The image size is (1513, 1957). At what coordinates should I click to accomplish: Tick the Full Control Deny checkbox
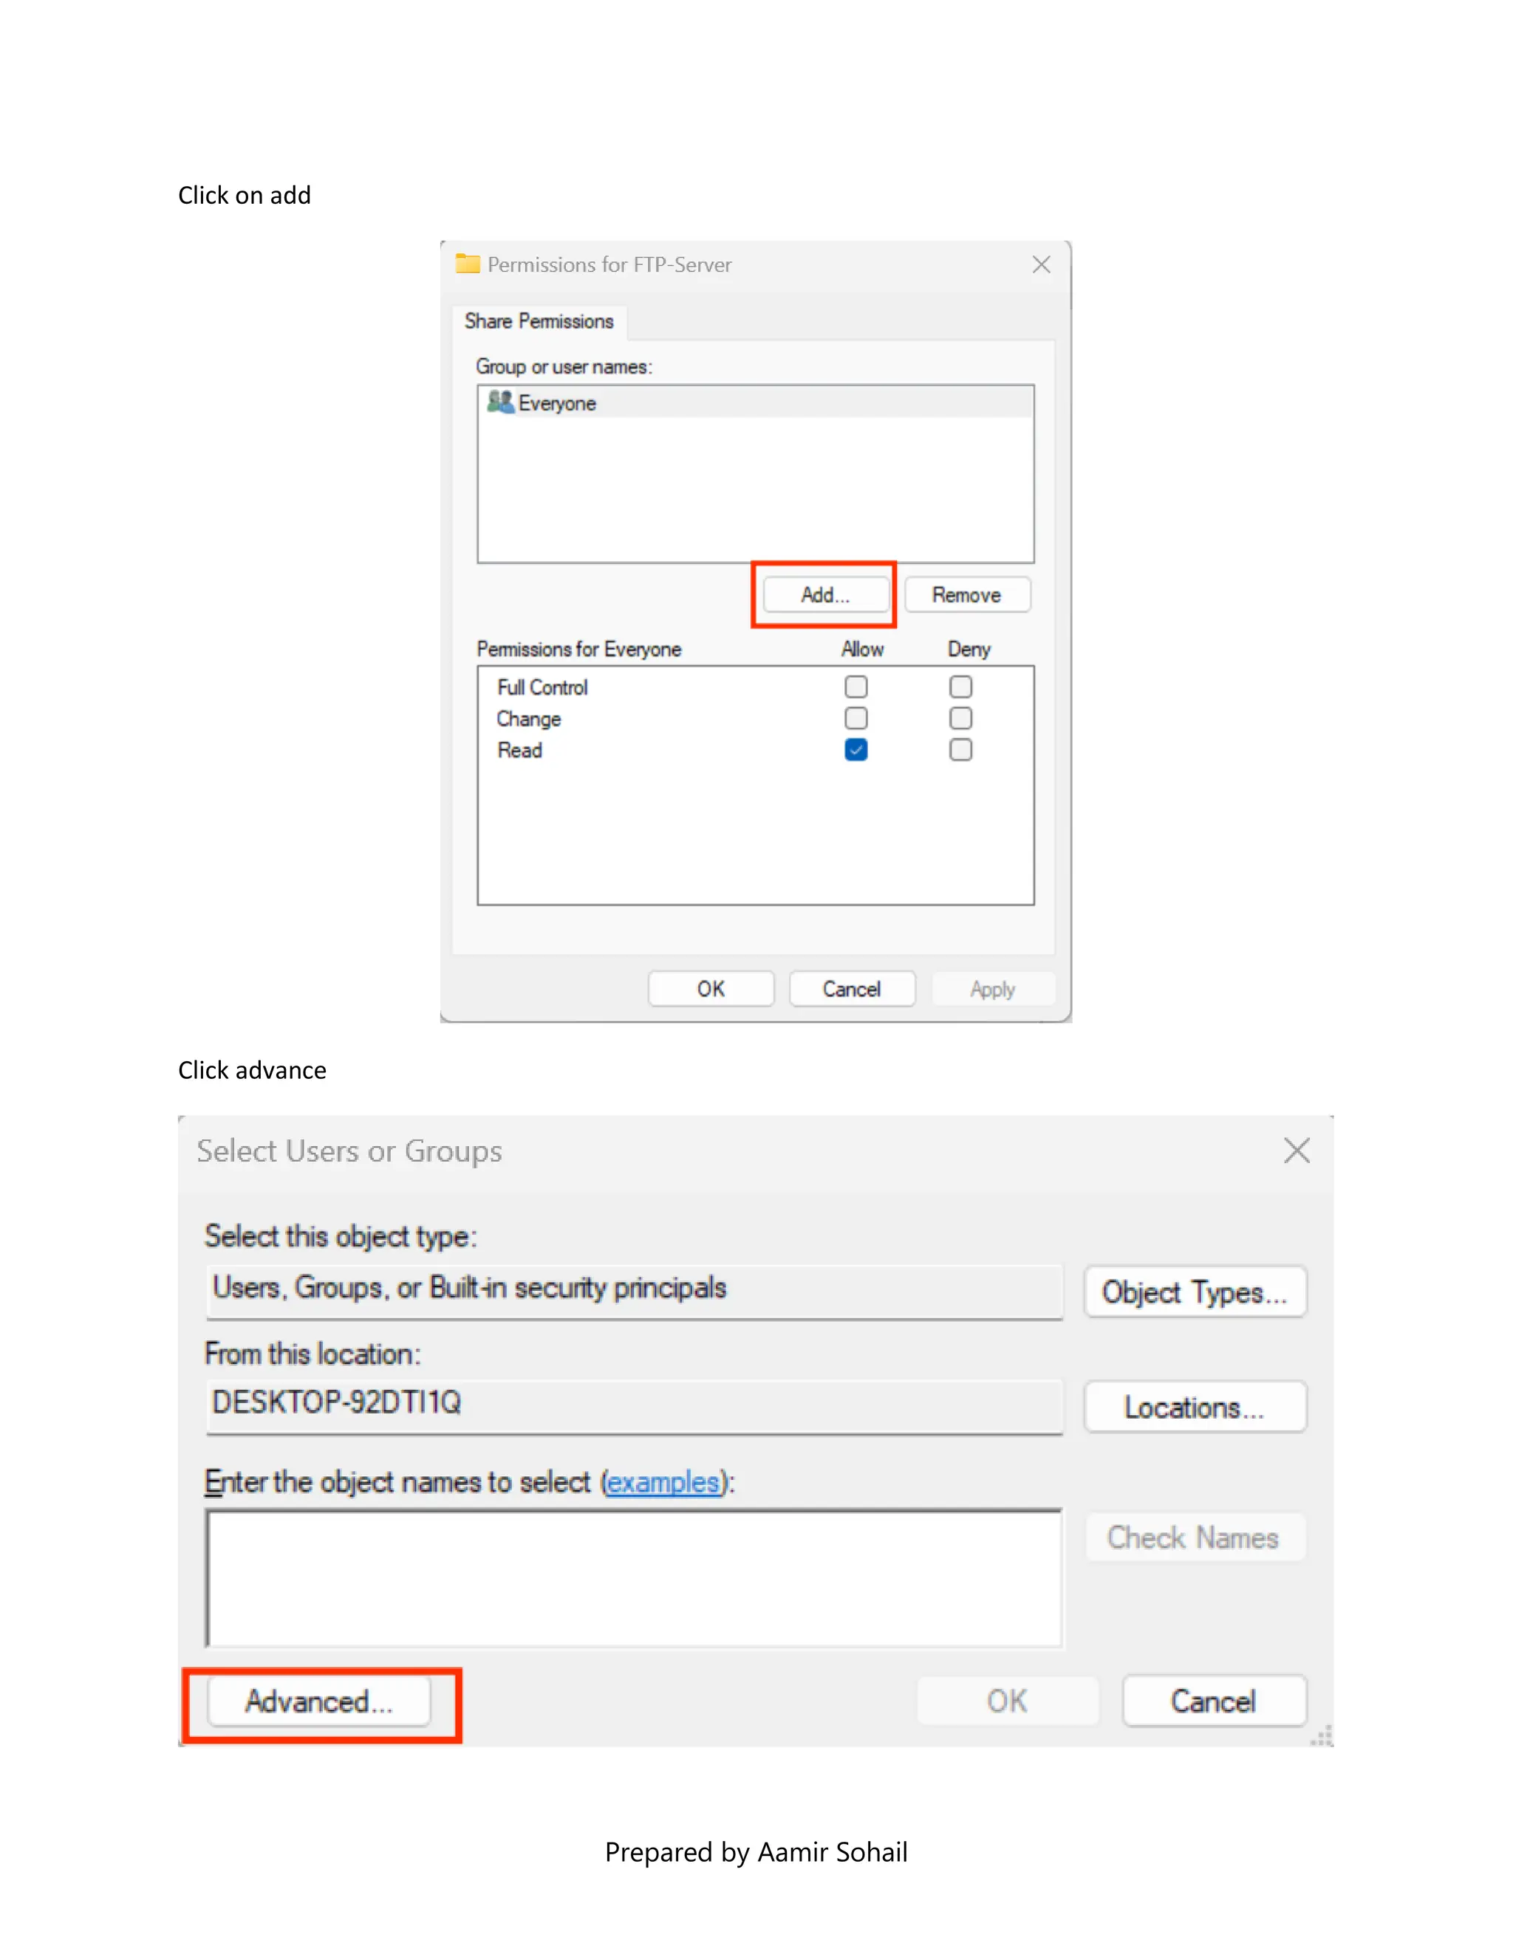pos(960,688)
